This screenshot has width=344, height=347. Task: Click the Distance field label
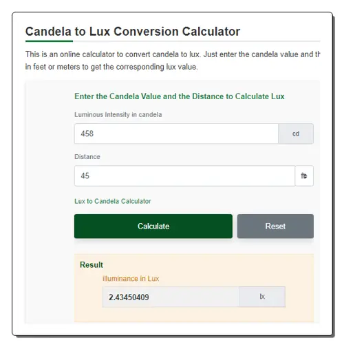tap(87, 157)
